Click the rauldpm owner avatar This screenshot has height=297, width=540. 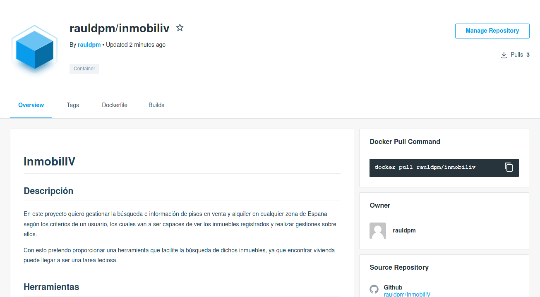pyautogui.click(x=378, y=231)
